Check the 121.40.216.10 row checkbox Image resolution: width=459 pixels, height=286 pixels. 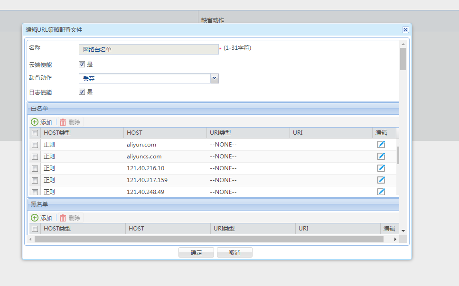coord(35,168)
